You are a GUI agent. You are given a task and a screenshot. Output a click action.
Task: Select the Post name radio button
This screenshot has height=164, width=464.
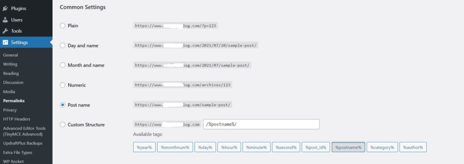(x=63, y=105)
